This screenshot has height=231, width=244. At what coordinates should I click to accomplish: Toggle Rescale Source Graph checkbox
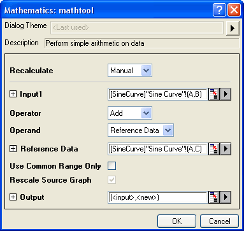pos(112,180)
